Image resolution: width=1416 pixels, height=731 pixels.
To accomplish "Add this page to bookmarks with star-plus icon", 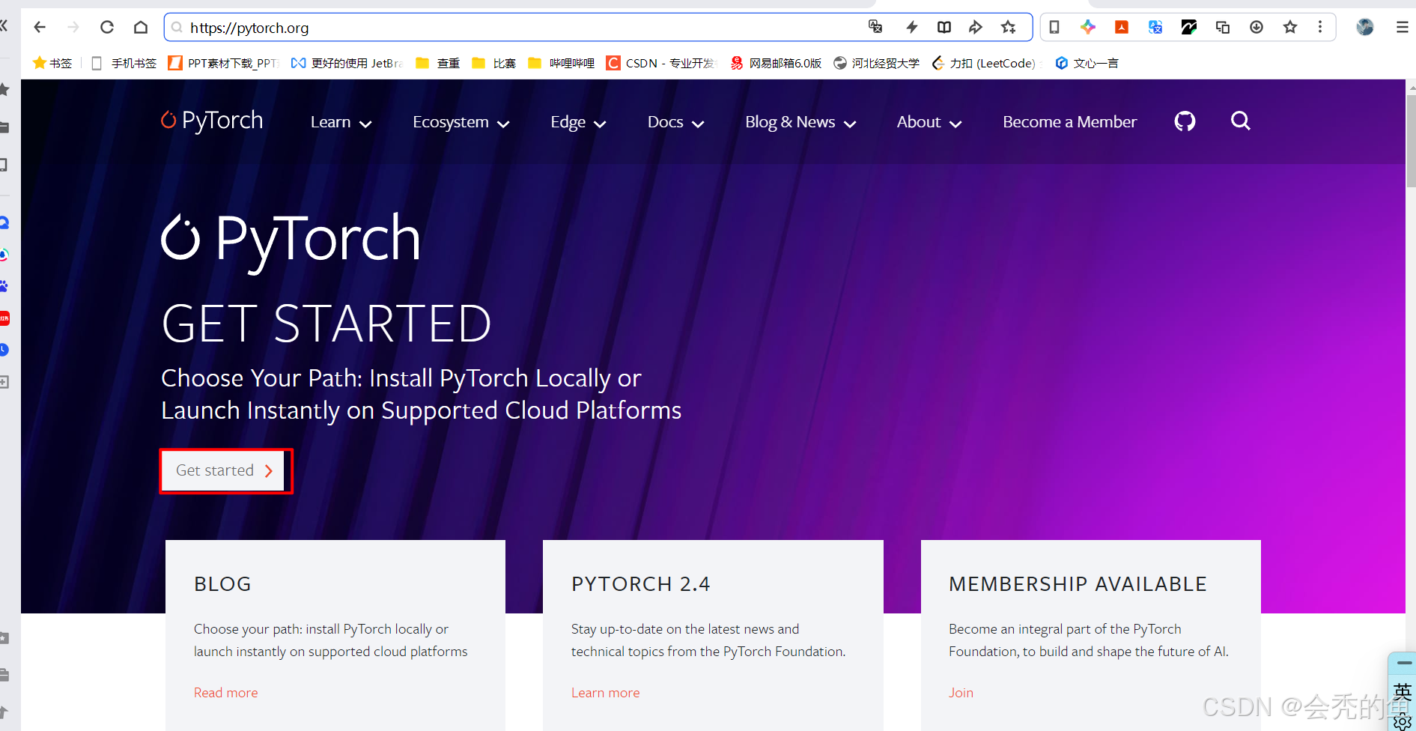I will [x=1009, y=27].
